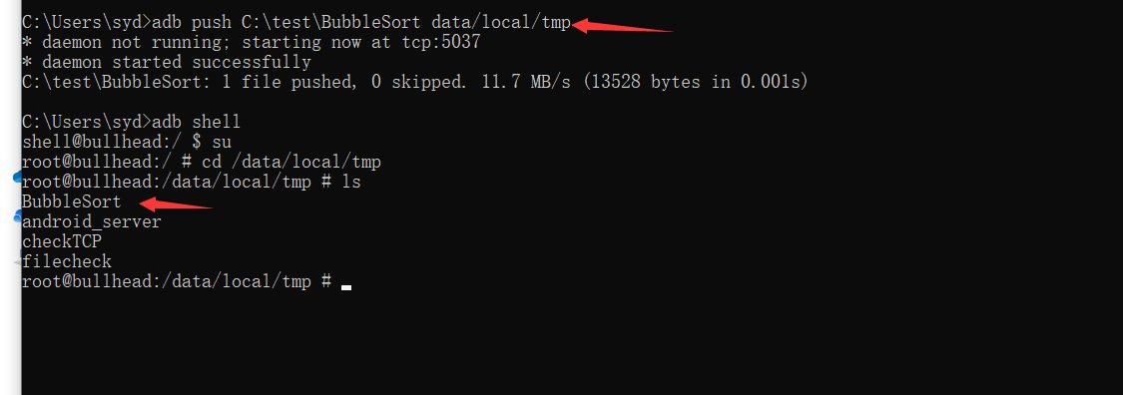Viewport: 1123px width, 395px height.
Task: Click the 'adb shell' command text
Action: click(x=197, y=122)
